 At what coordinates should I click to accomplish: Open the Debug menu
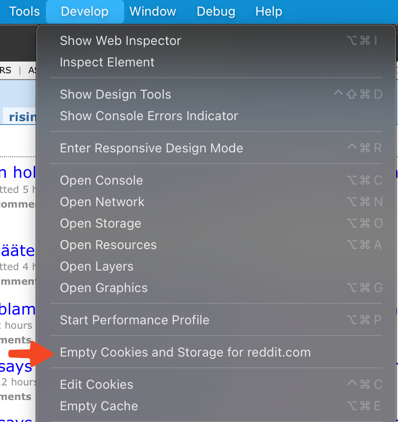[216, 11]
